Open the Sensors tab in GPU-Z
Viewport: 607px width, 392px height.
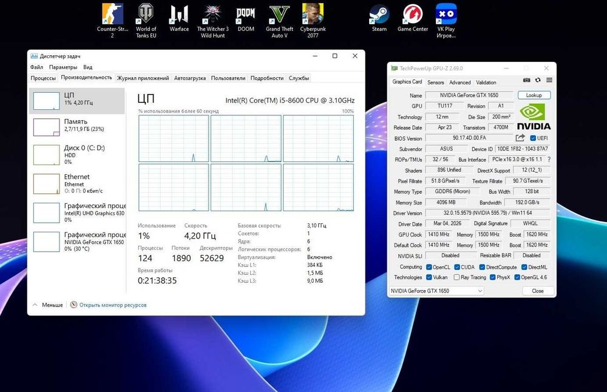point(435,83)
